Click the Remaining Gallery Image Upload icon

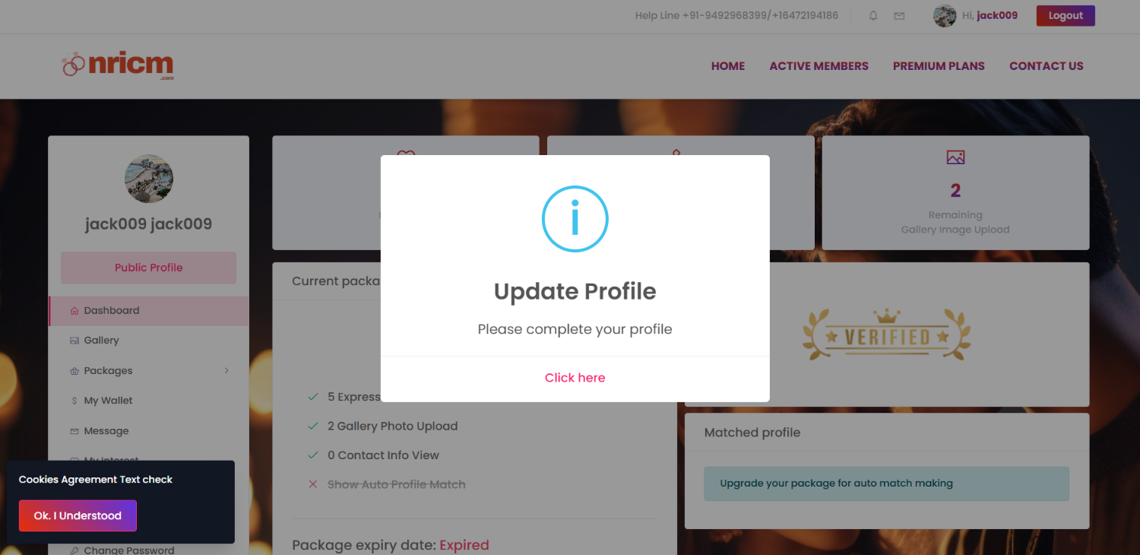tap(955, 157)
